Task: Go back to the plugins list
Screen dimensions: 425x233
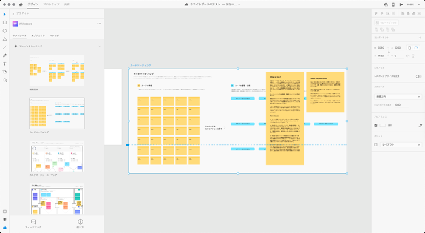Action: [x=13, y=13]
